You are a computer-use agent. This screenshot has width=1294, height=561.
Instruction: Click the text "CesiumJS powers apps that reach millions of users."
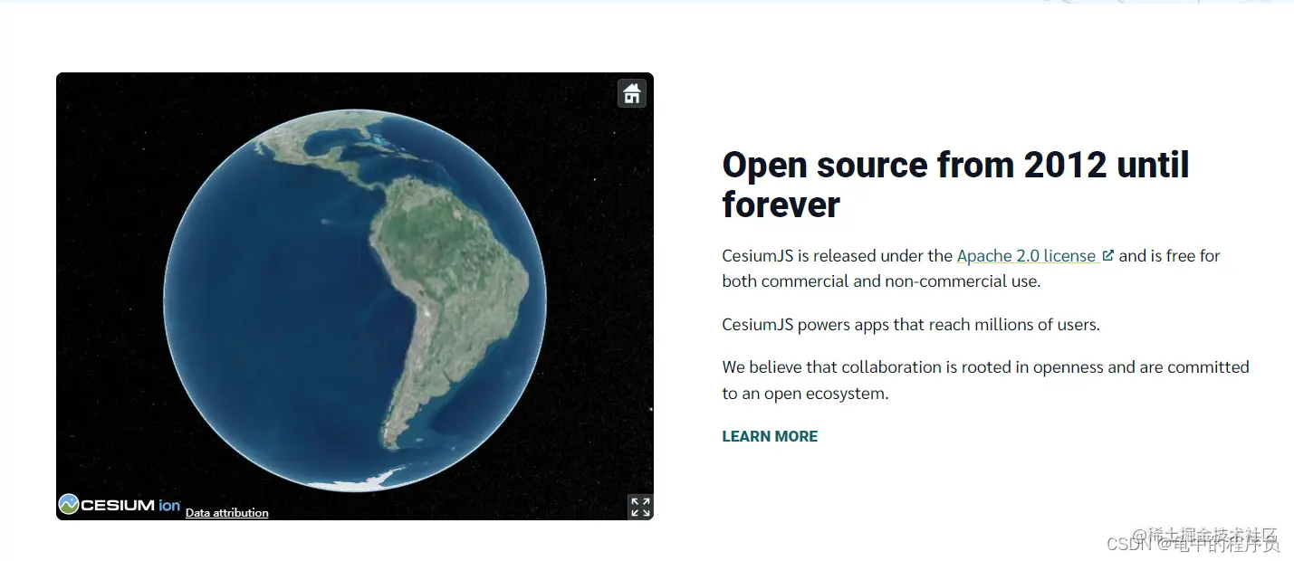coord(911,324)
